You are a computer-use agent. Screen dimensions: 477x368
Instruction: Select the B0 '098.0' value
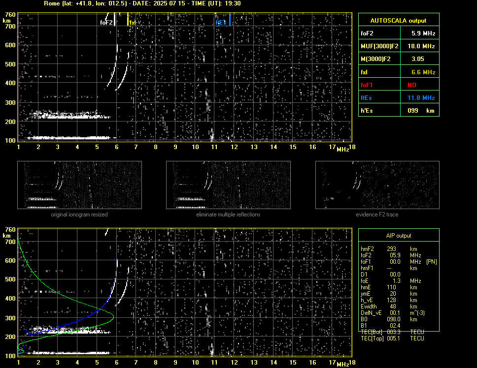point(394,319)
